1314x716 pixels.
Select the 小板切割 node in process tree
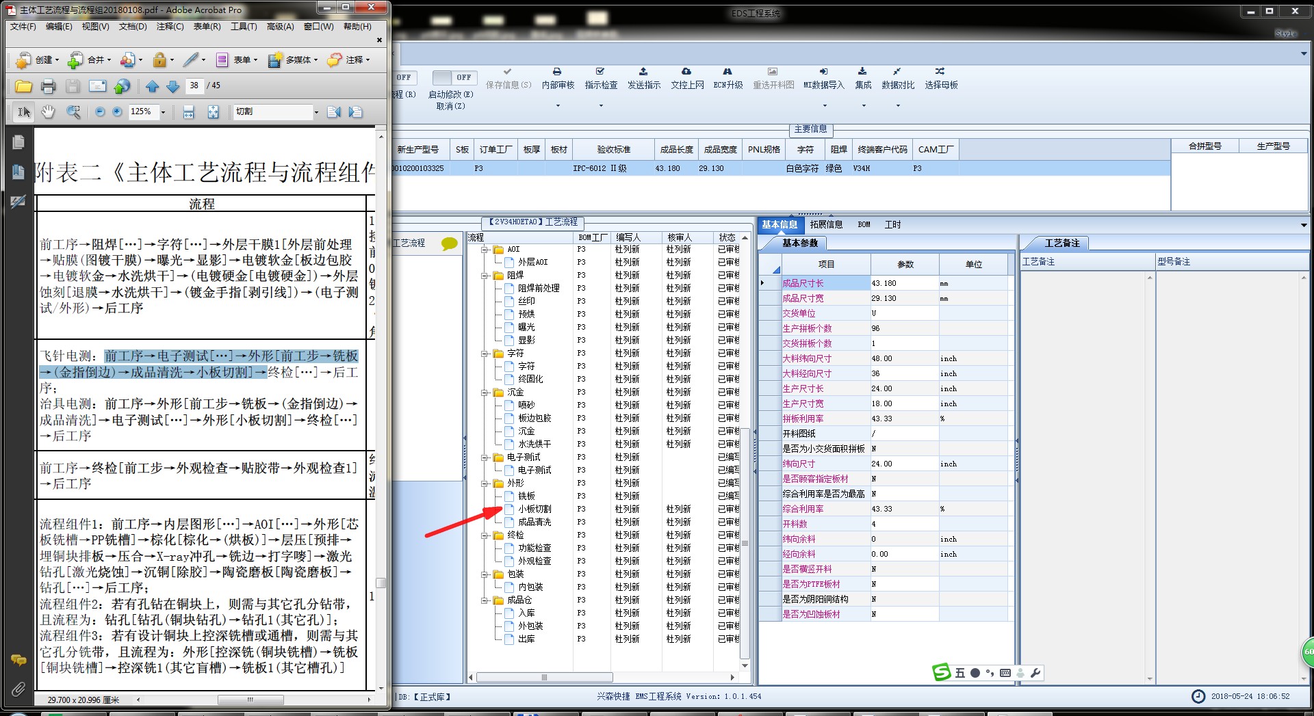pyautogui.click(x=534, y=509)
